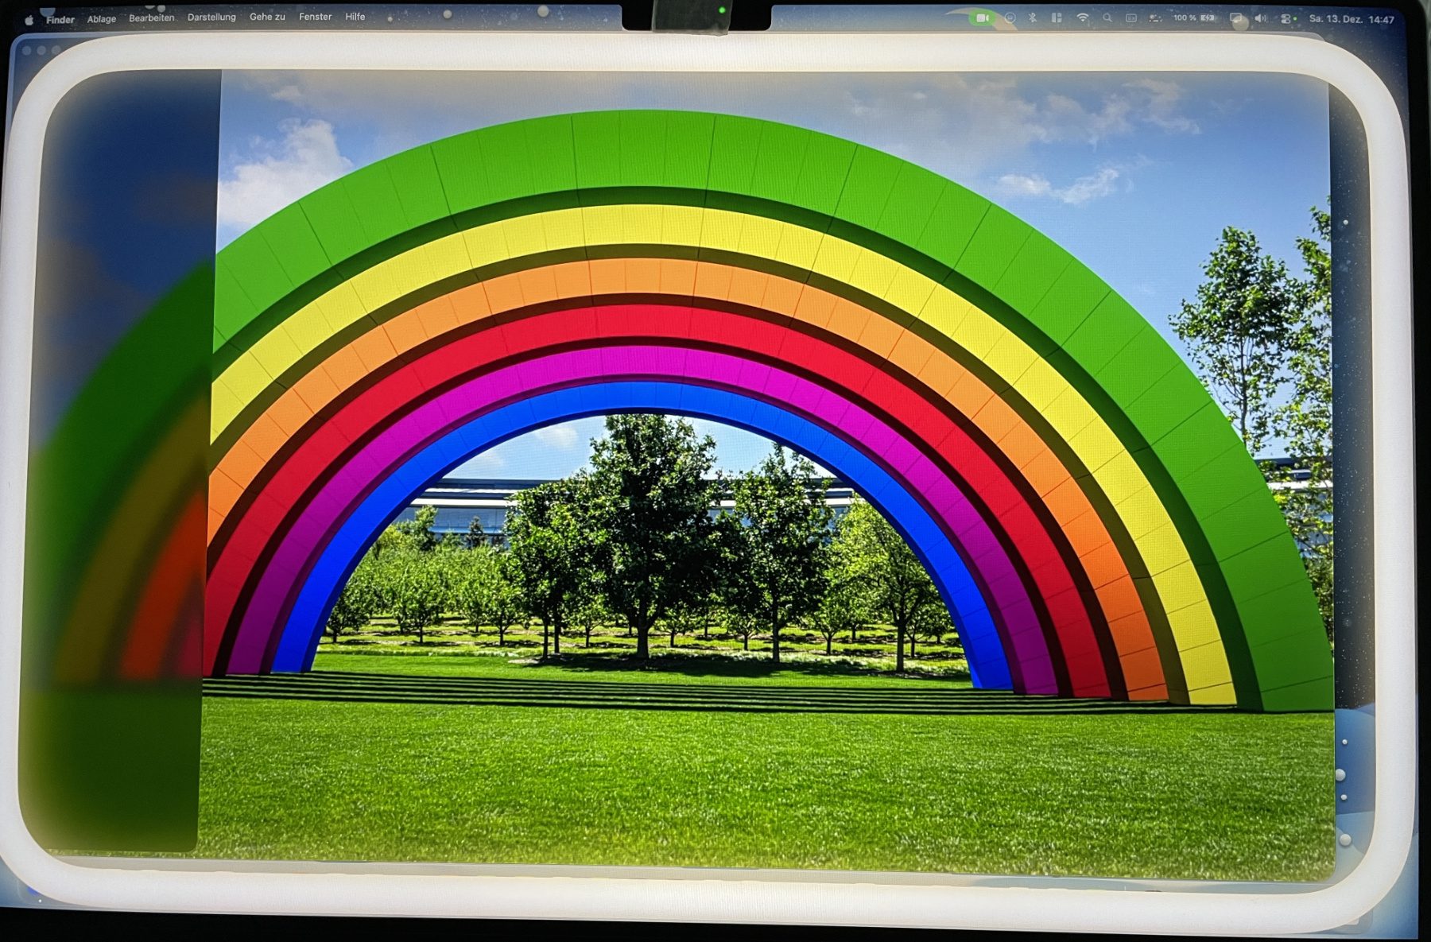
Task: Open the screen mirroring menu
Action: click(1235, 17)
